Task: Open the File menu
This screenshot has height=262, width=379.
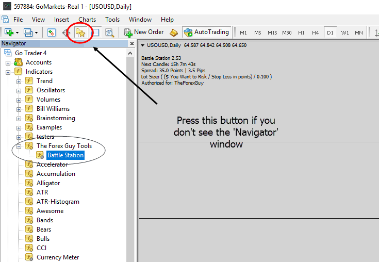Action: tap(18, 19)
